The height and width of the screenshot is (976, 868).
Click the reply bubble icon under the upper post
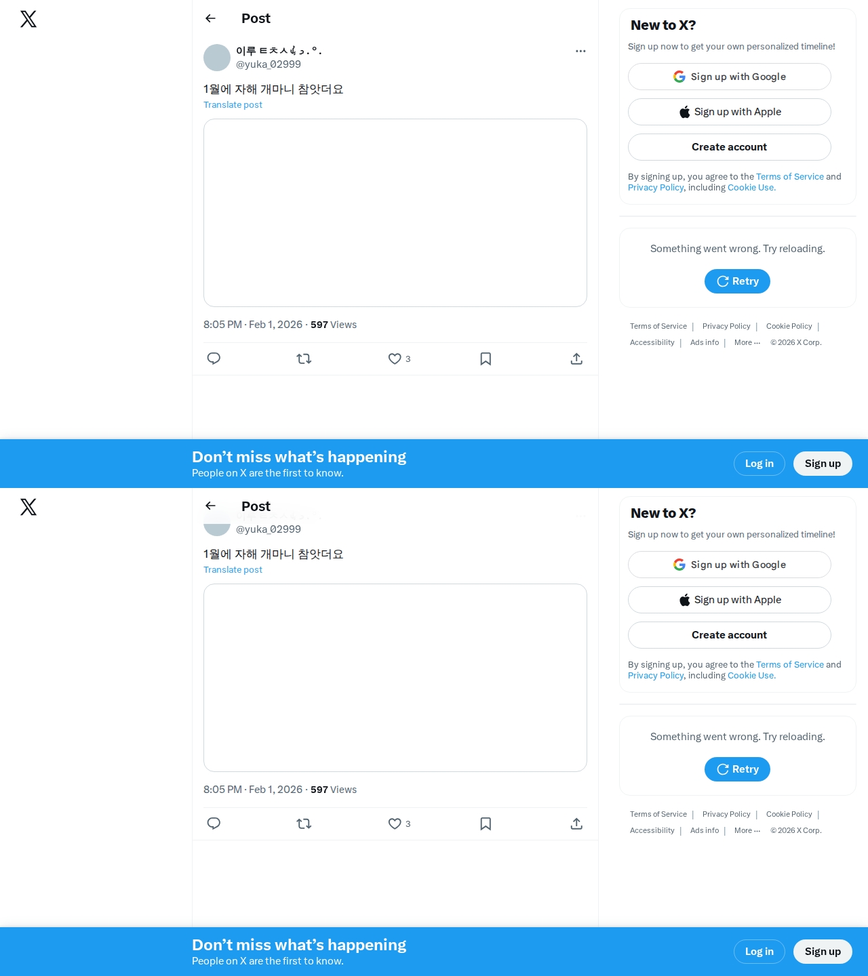214,359
